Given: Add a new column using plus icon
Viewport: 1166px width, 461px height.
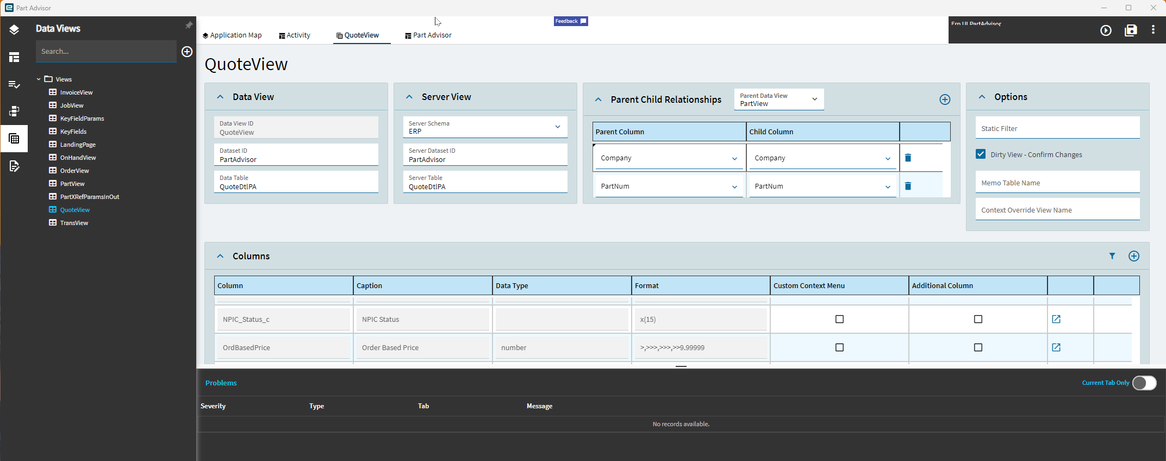Looking at the screenshot, I should click(1134, 256).
